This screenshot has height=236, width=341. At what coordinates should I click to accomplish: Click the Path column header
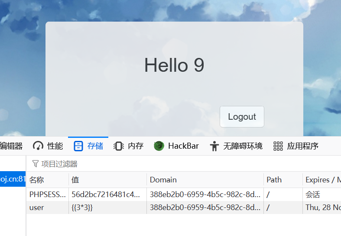[283, 180]
